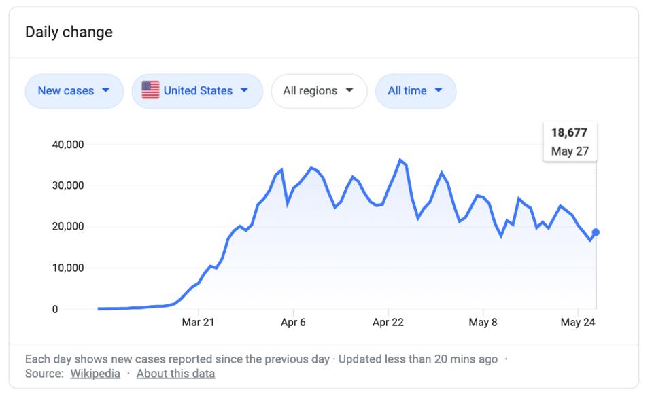
Task: Open the About this data link
Action: [x=175, y=374]
